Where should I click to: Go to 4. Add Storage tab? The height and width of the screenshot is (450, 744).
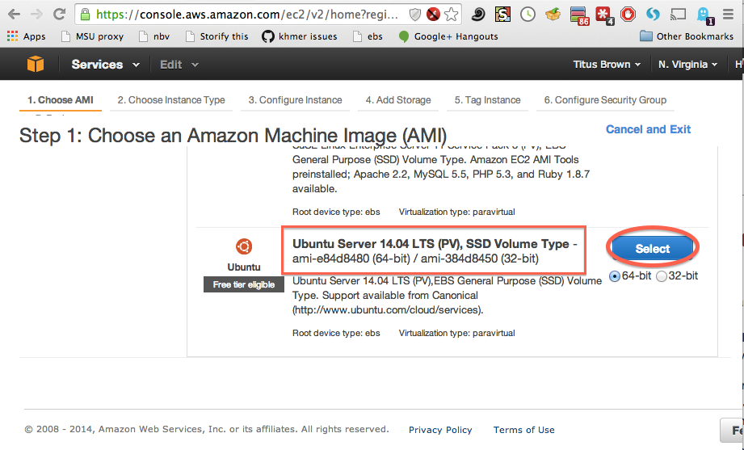[398, 100]
